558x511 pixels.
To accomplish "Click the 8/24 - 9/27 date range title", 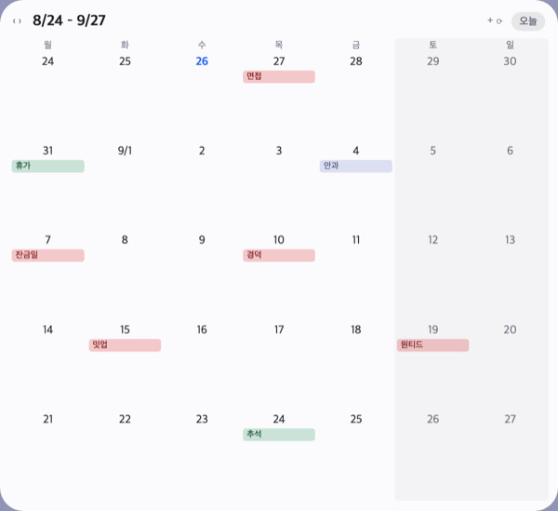I will (x=69, y=20).
